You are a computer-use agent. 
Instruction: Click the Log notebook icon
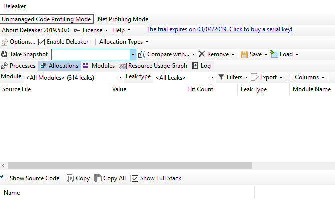pyautogui.click(x=195, y=65)
